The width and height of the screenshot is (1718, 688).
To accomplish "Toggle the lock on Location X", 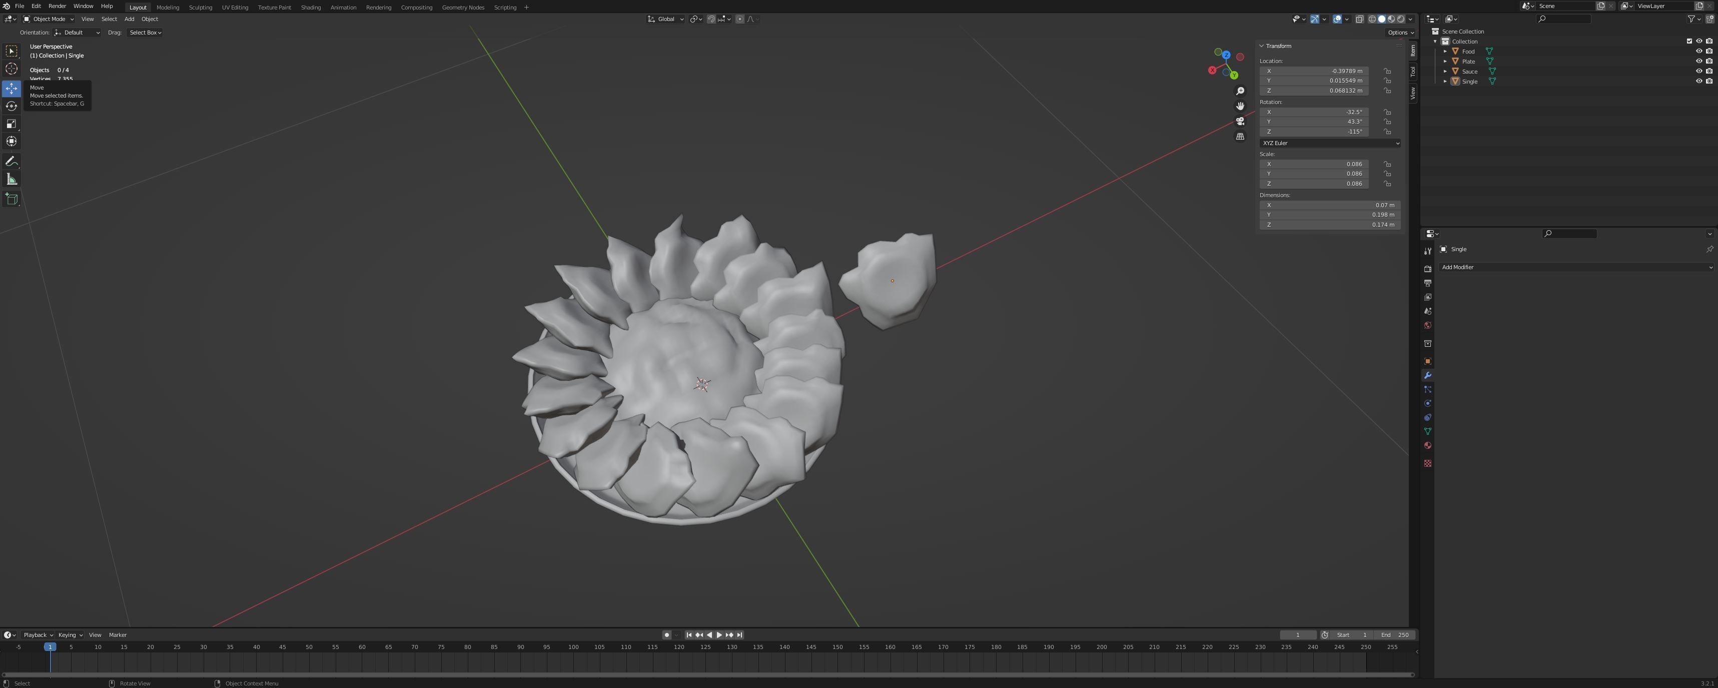I will click(1387, 71).
